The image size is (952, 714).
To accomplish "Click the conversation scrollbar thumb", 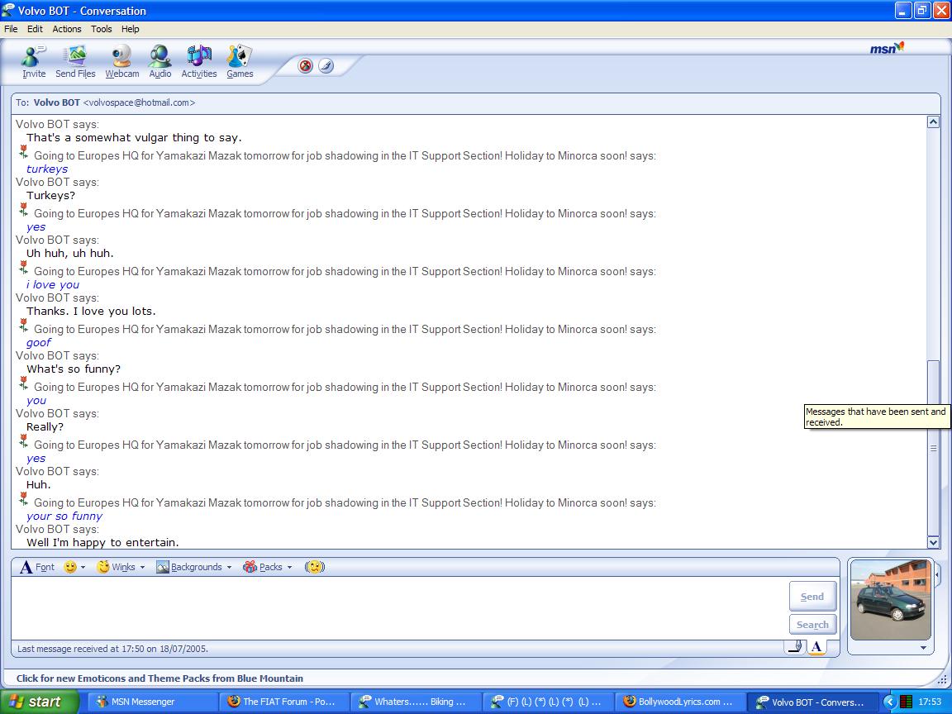I will coord(933,448).
